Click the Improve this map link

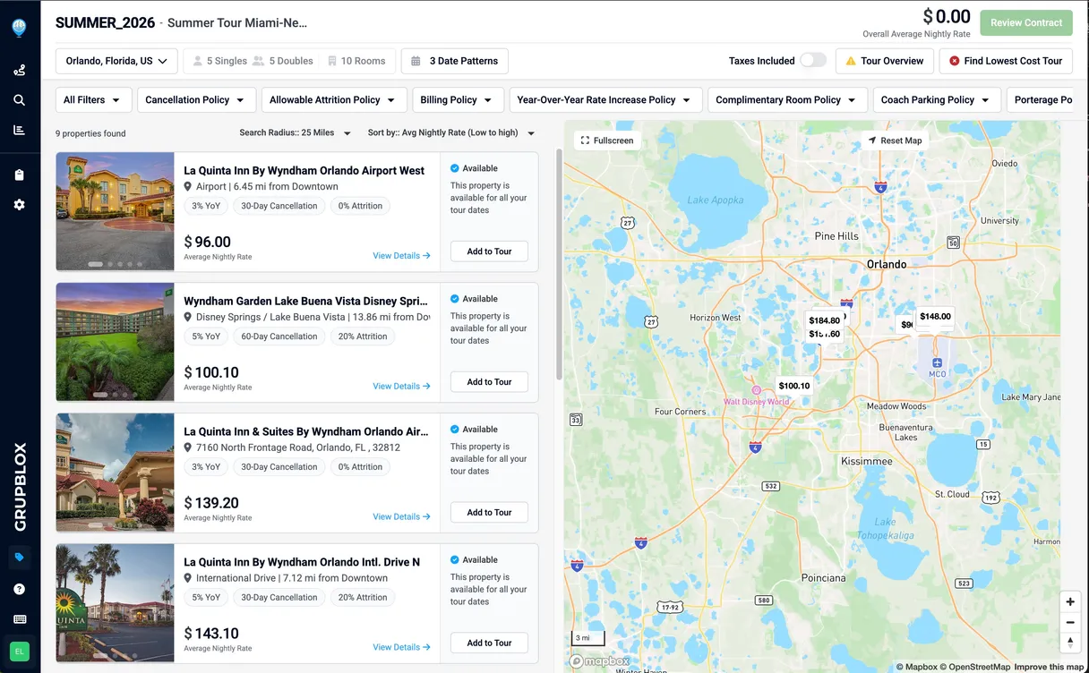1049,667
